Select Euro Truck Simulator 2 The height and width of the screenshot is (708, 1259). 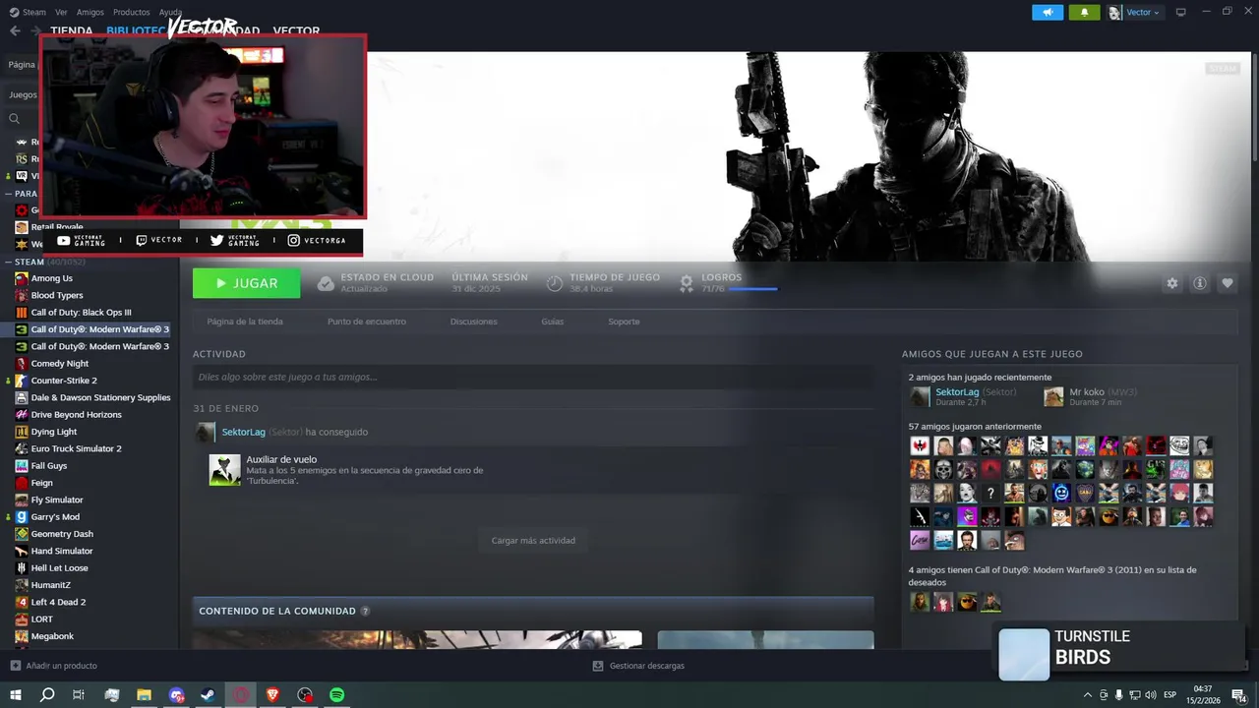(x=77, y=448)
